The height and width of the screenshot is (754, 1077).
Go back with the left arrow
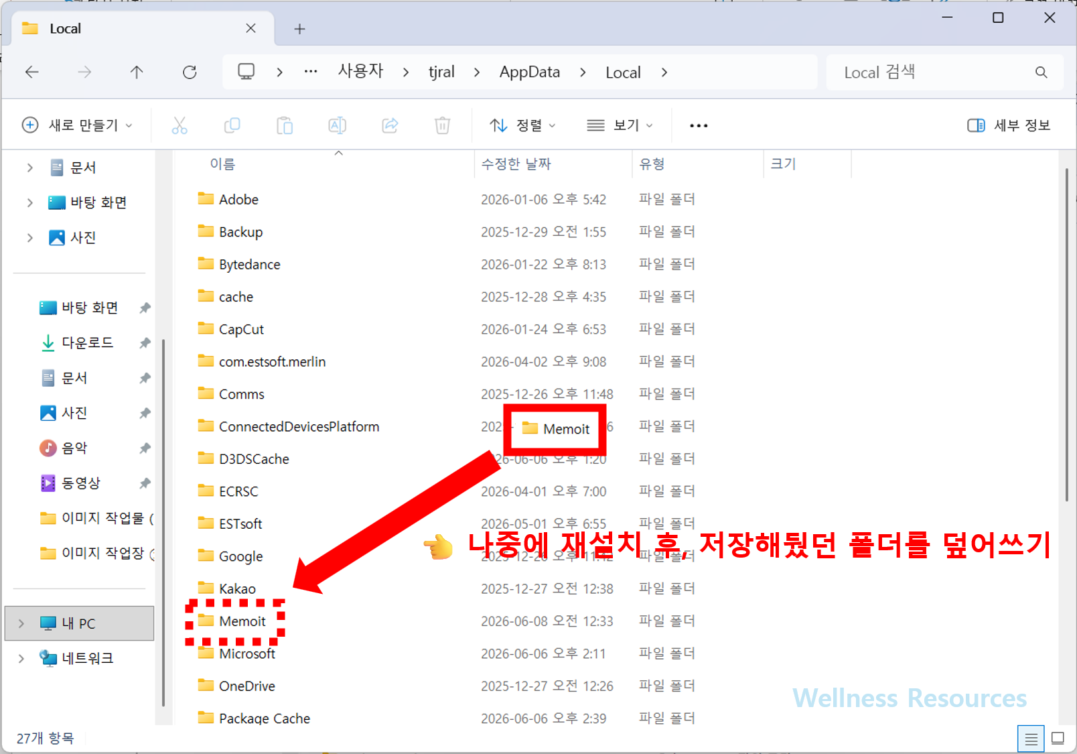pos(32,72)
